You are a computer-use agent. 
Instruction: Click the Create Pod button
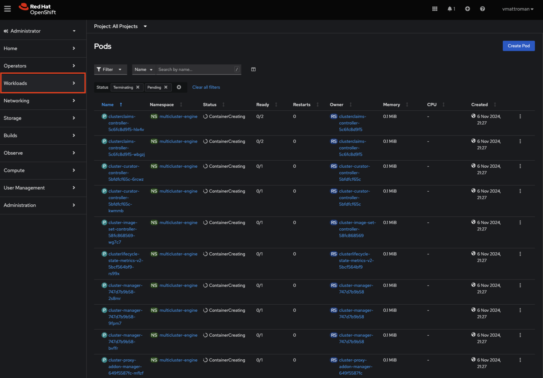coord(519,46)
